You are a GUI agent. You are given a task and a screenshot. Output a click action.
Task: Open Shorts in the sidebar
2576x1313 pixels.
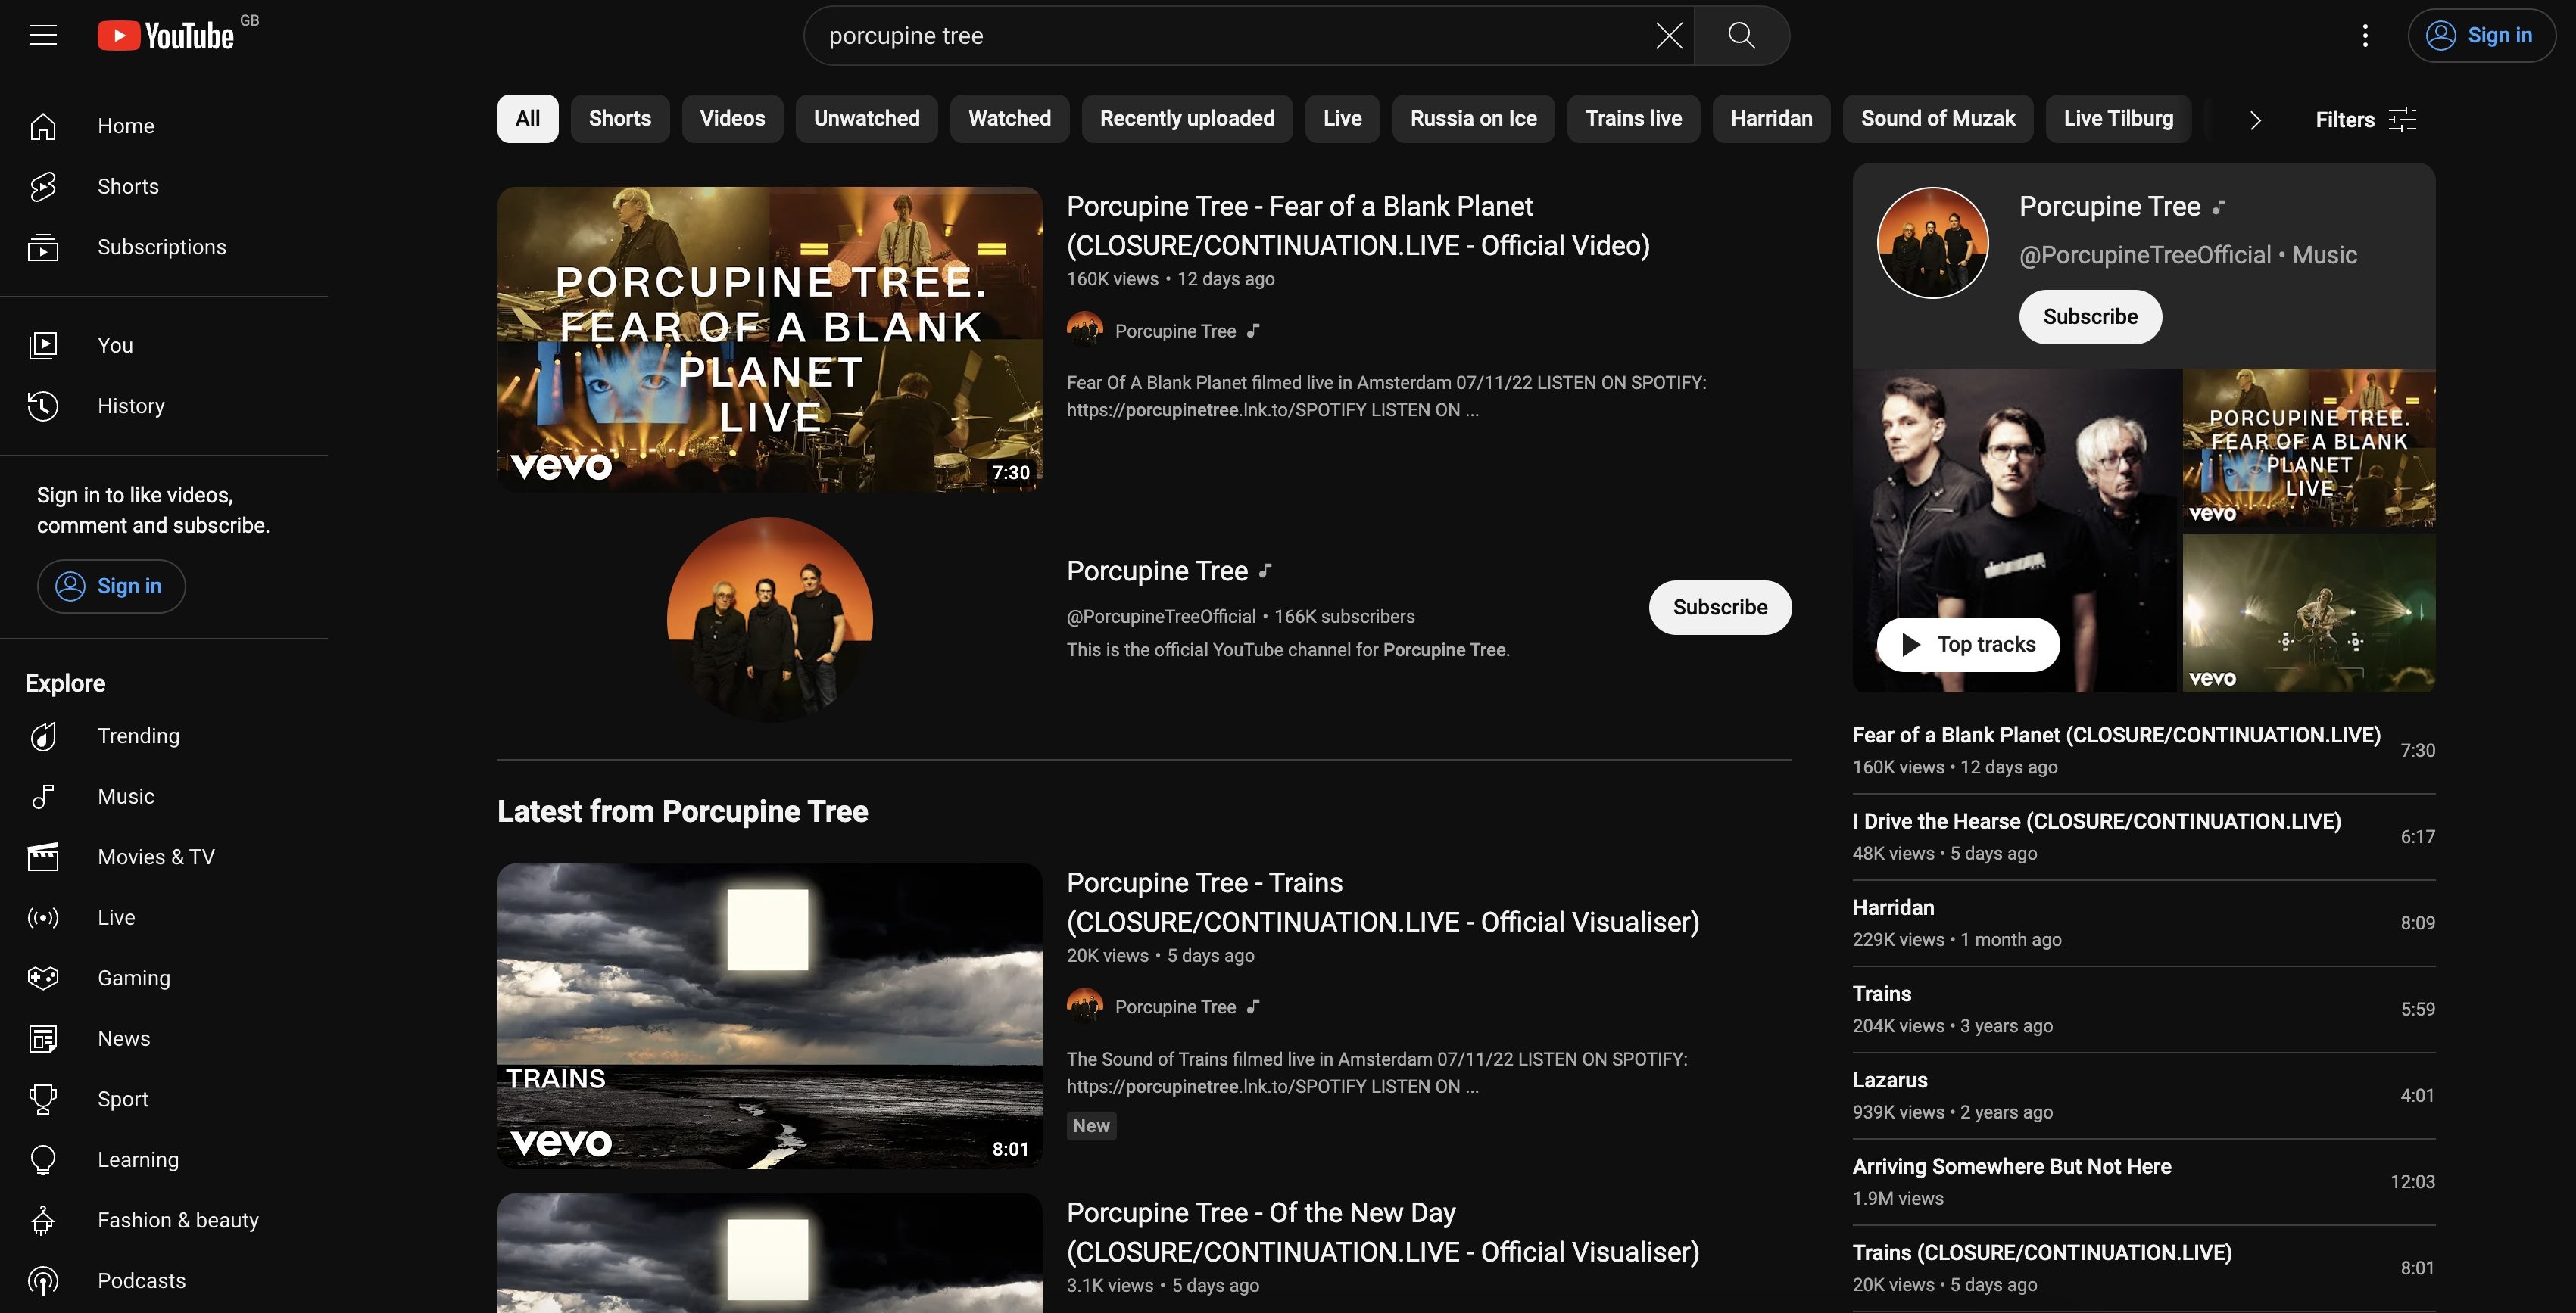click(164, 186)
